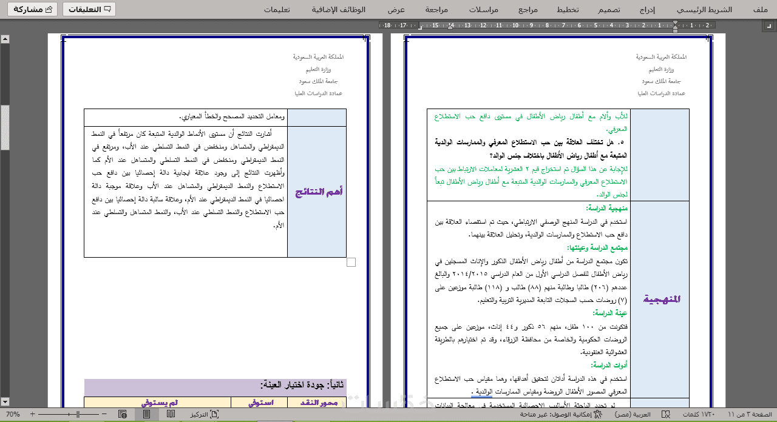The width and height of the screenshot is (777, 422).
Task: Open the الوظائف الإضافية (Add-ins) tab
Action: [339, 10]
